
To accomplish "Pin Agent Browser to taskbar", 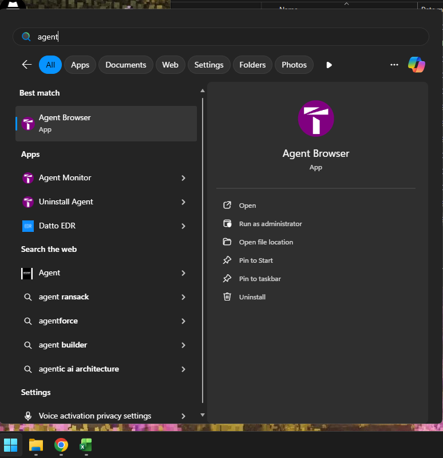I will point(259,279).
